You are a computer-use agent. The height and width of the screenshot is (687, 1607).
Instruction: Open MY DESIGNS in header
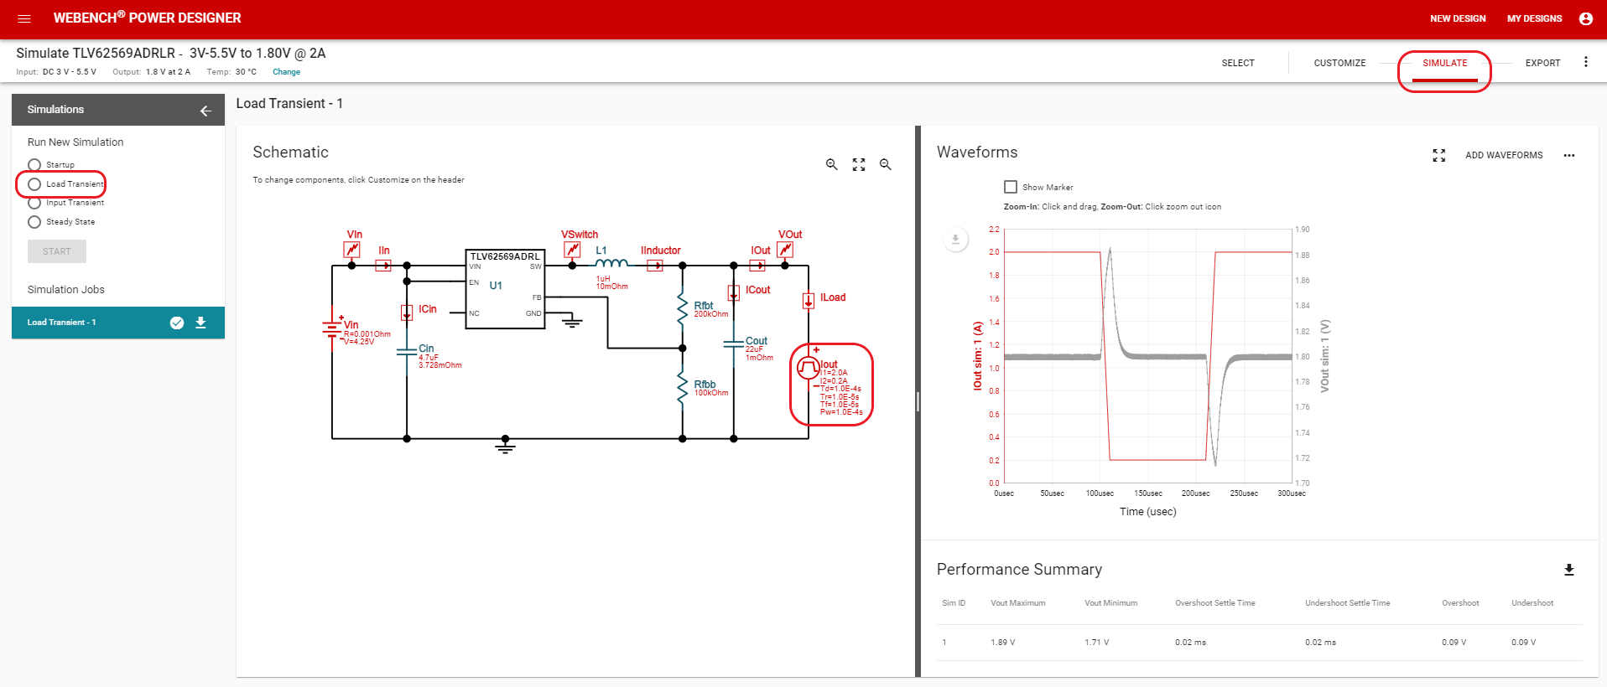pos(1534,18)
